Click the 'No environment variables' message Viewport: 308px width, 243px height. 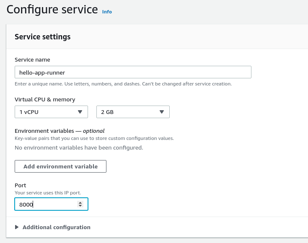click(79, 147)
